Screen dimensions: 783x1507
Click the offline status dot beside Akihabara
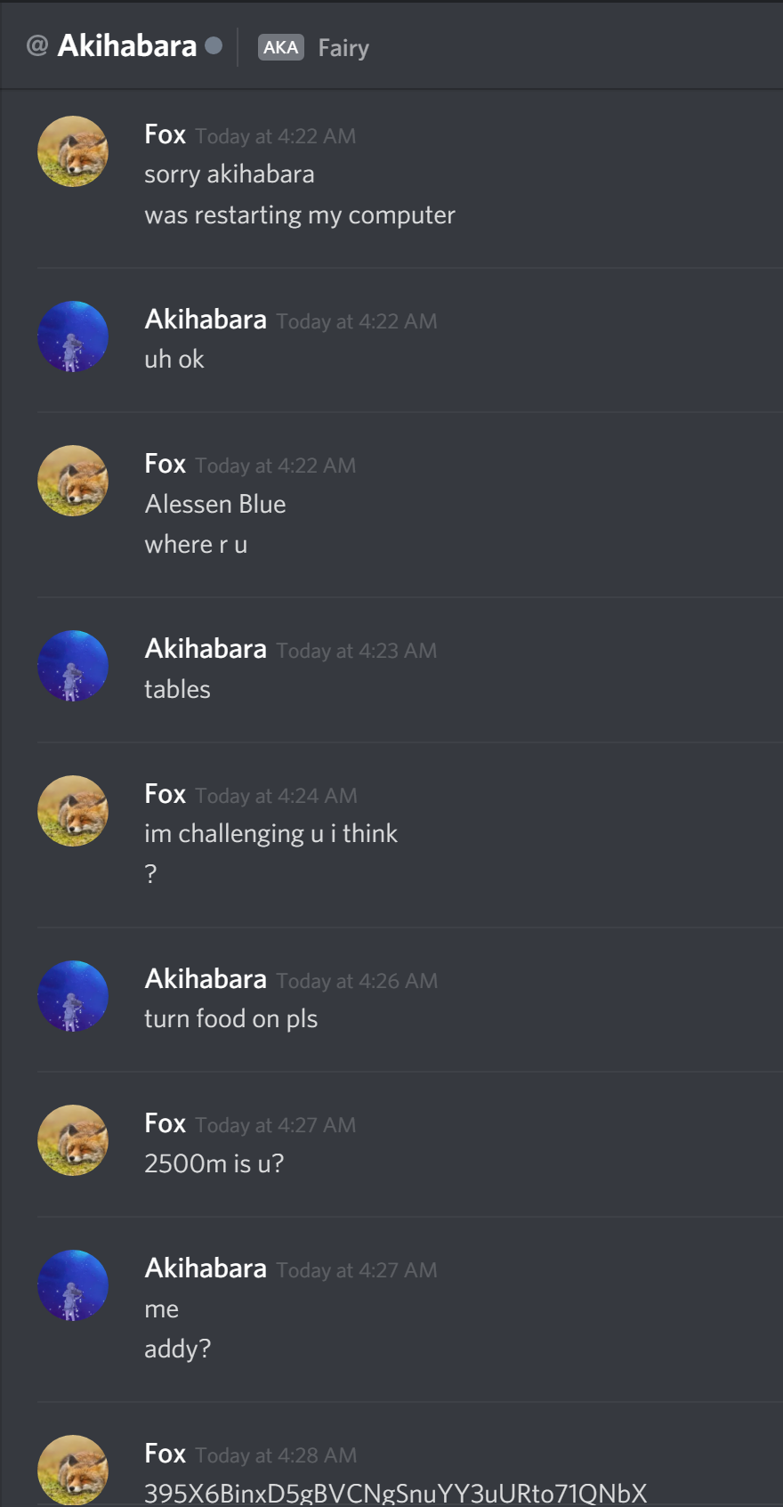coord(214,45)
